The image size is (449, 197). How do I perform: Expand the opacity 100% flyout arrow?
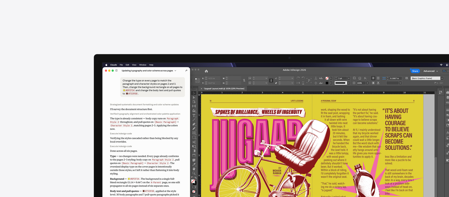[x=367, y=83]
